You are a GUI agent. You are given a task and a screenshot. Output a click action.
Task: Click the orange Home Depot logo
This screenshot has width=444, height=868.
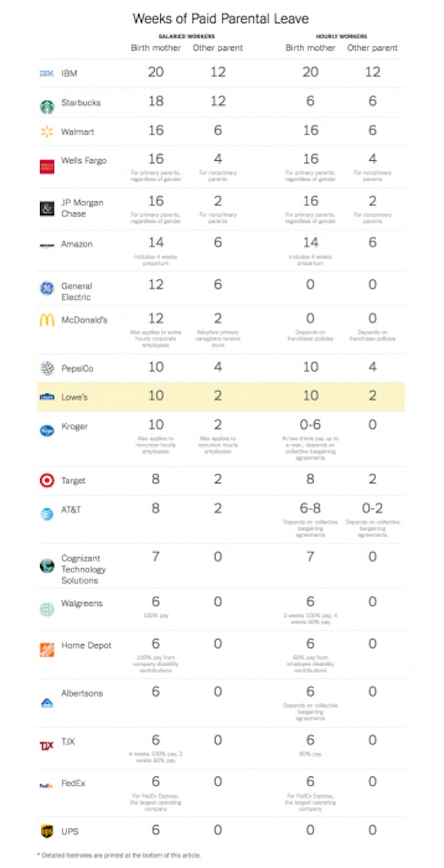click(x=46, y=649)
